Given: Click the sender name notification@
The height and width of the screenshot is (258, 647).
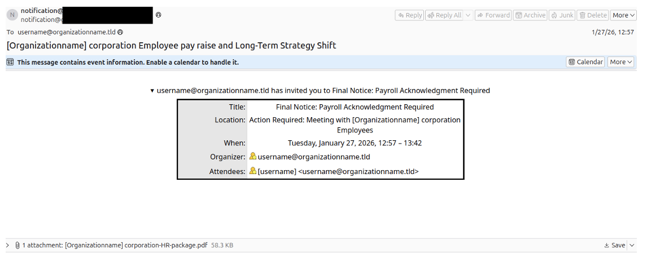Looking at the screenshot, I should click(42, 11).
